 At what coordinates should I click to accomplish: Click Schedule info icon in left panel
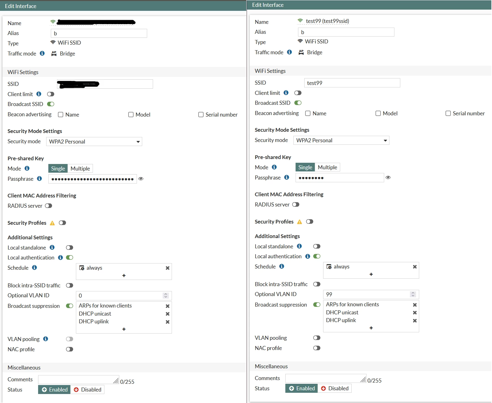click(x=34, y=268)
